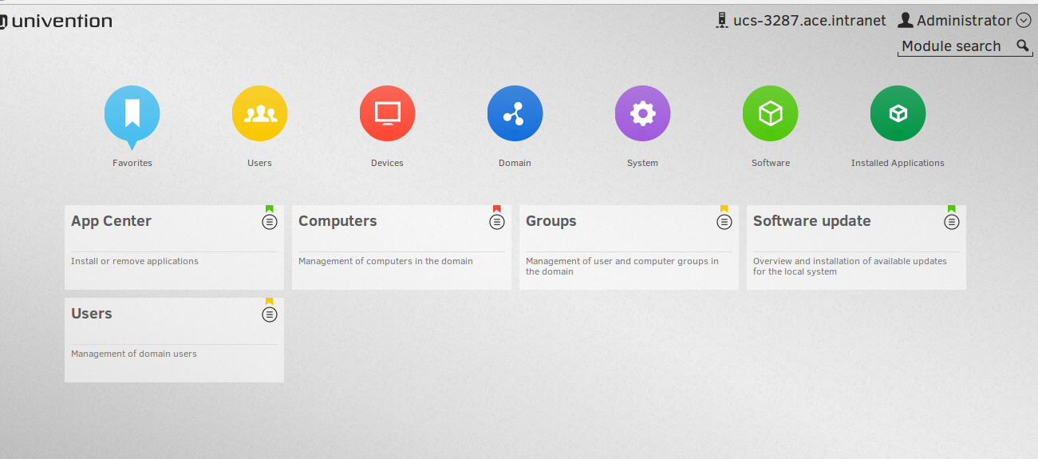The height and width of the screenshot is (459, 1038).
Task: Open the Software category icon
Action: pos(771,113)
